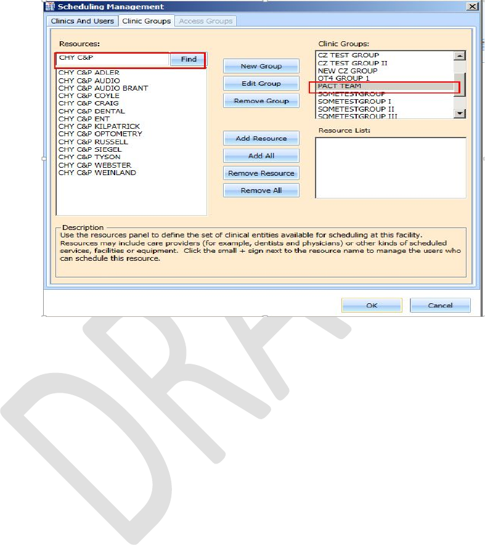Click the Add Resource button

(x=261, y=138)
